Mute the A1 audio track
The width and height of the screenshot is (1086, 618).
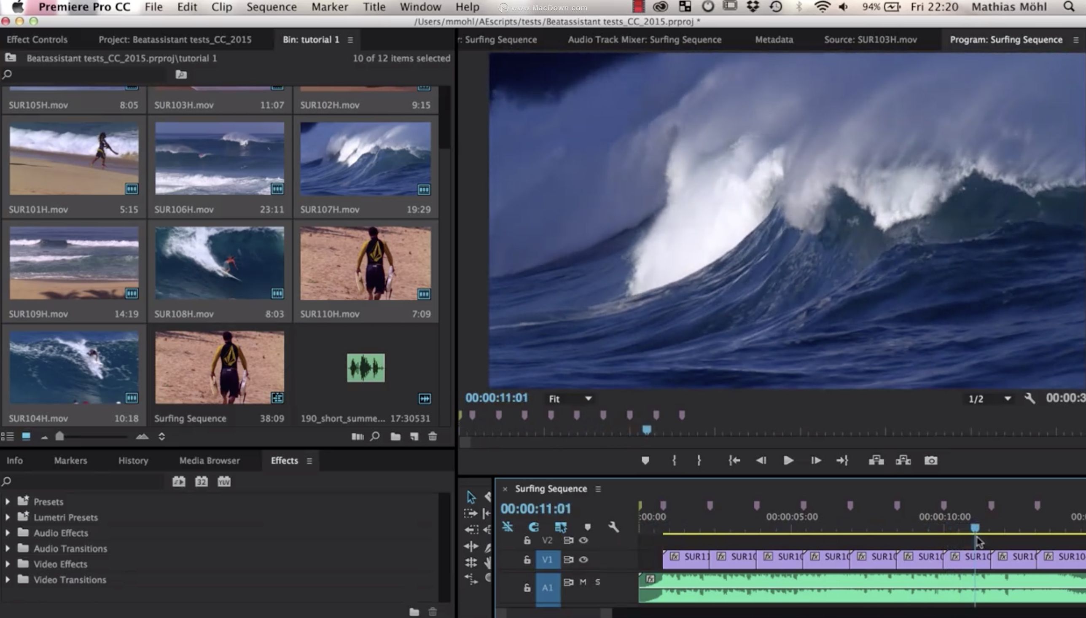583,582
